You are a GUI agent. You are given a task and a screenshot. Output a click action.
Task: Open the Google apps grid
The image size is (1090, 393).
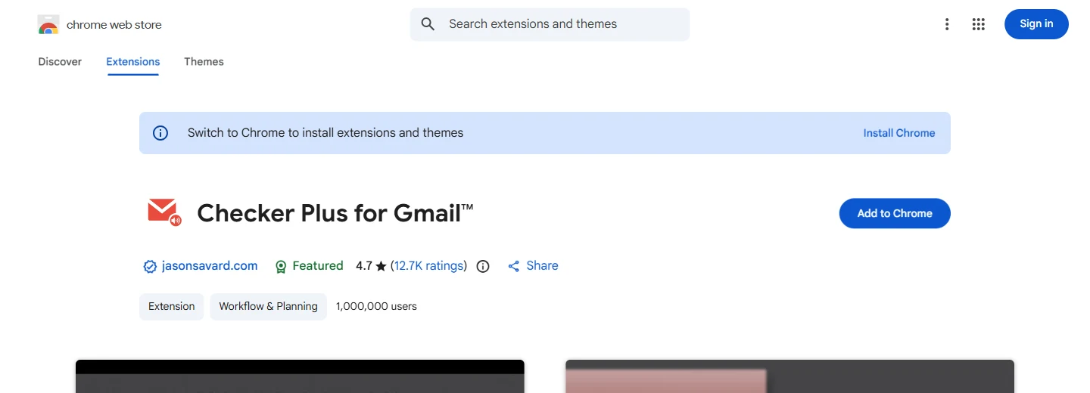978,24
